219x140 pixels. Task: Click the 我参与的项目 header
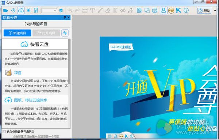click(x=36, y=24)
